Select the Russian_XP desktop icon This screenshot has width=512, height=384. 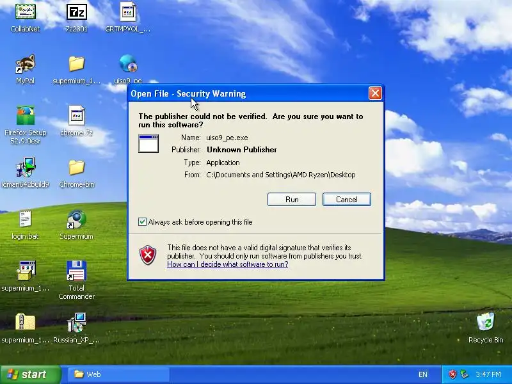click(76, 323)
